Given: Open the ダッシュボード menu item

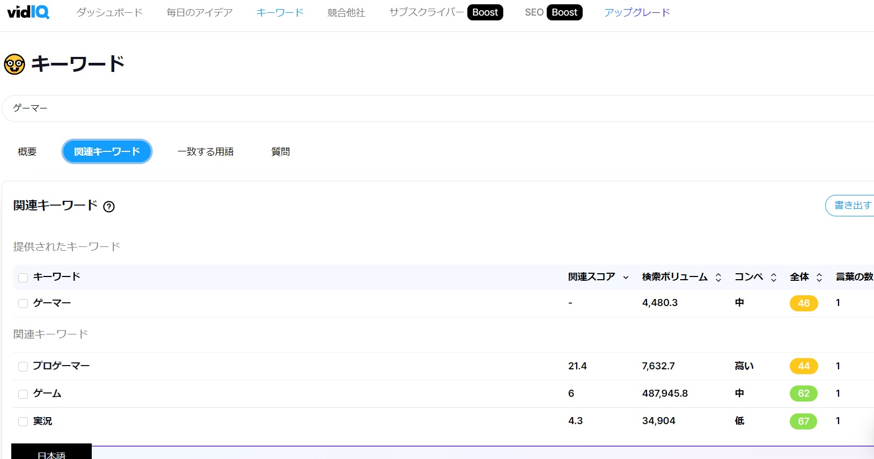Looking at the screenshot, I should click(109, 12).
